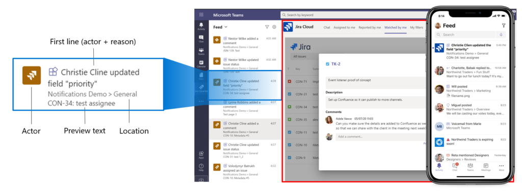The width and height of the screenshot is (522, 193).
Task: Click the download icon at sidebar bottom
Action: 201,180
